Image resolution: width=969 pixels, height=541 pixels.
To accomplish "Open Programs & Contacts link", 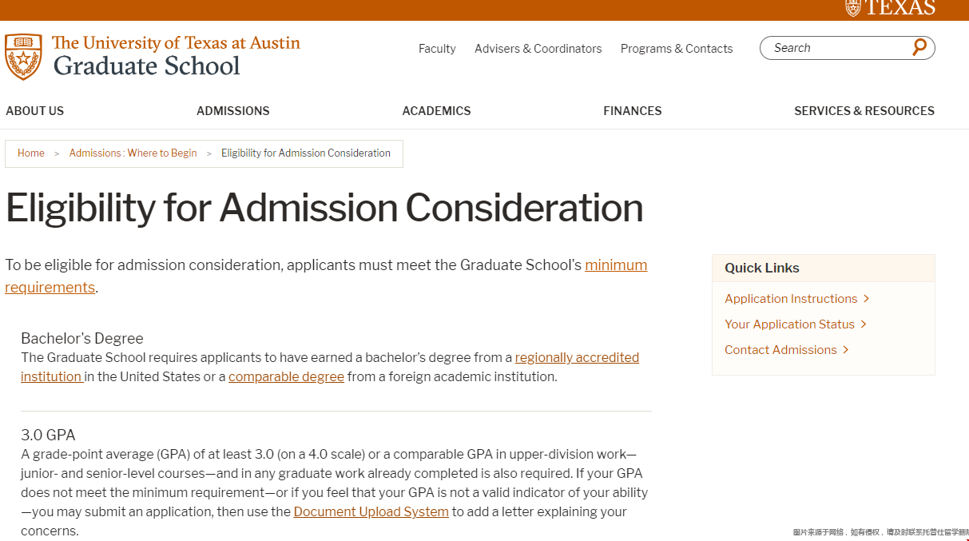I will [677, 49].
